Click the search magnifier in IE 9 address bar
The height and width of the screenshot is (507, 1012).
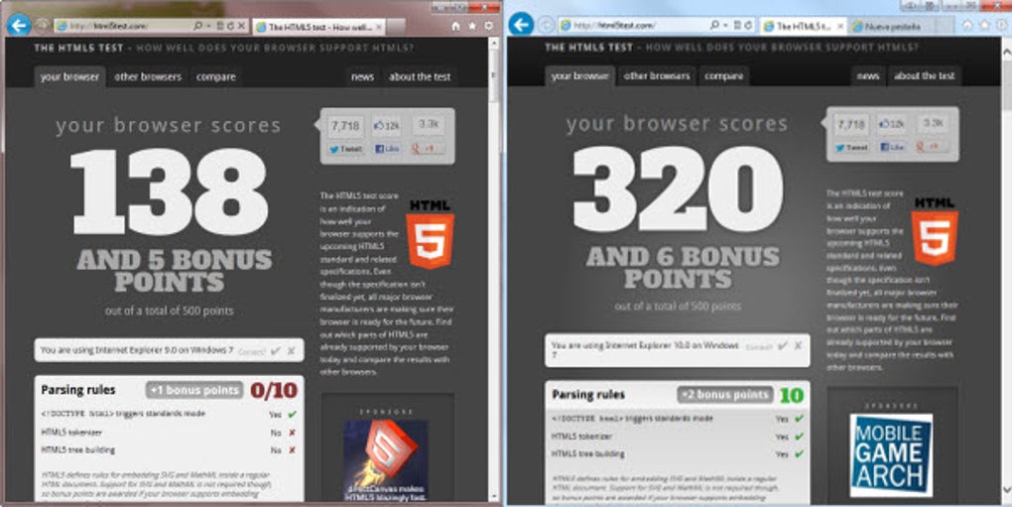pos(197,26)
